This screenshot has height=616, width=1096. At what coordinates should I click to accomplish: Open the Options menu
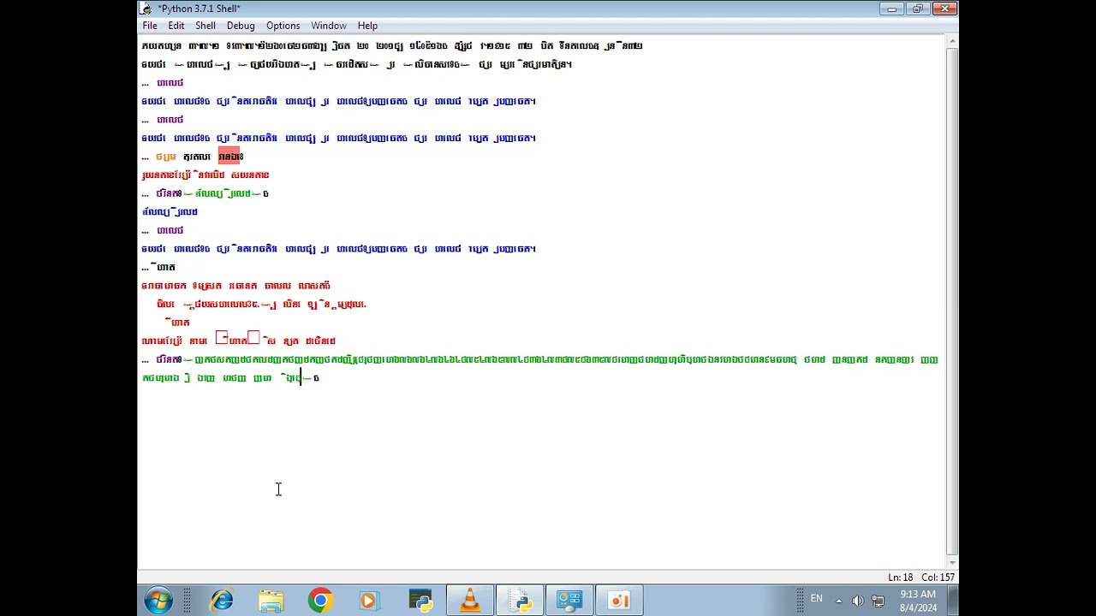point(283,26)
